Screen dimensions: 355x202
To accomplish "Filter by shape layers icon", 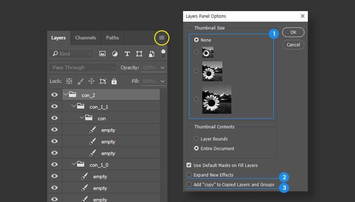I will (x=139, y=54).
